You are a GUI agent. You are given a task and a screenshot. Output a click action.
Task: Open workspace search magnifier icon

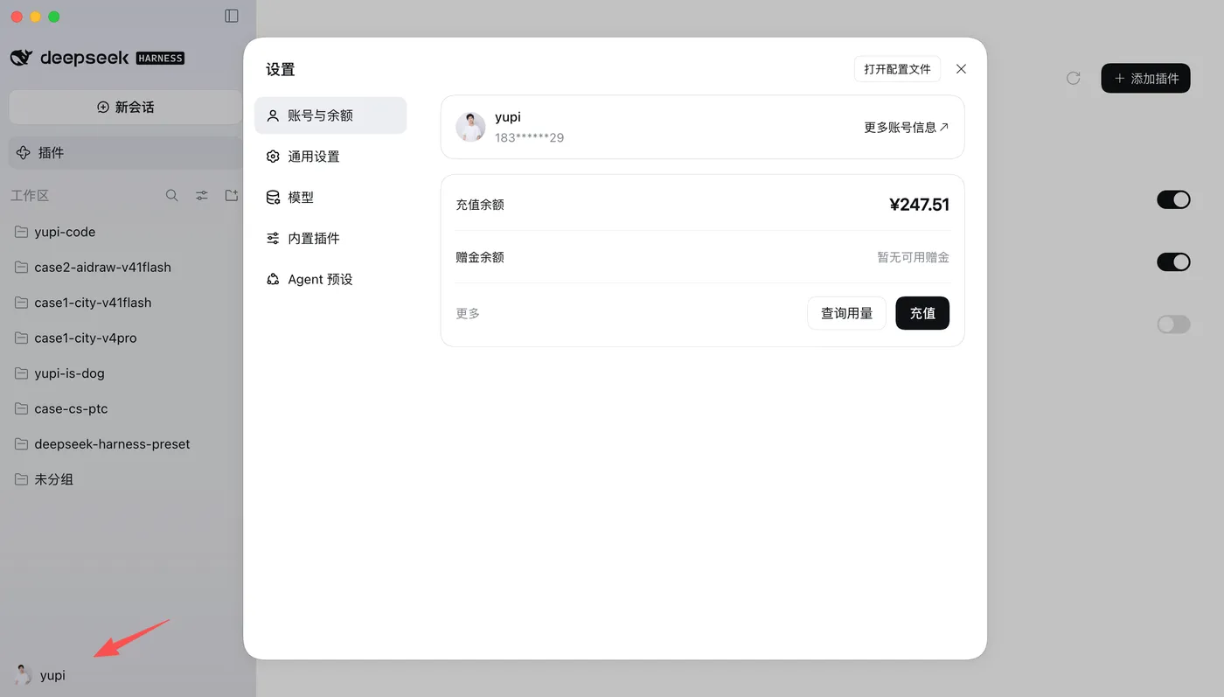click(x=172, y=196)
